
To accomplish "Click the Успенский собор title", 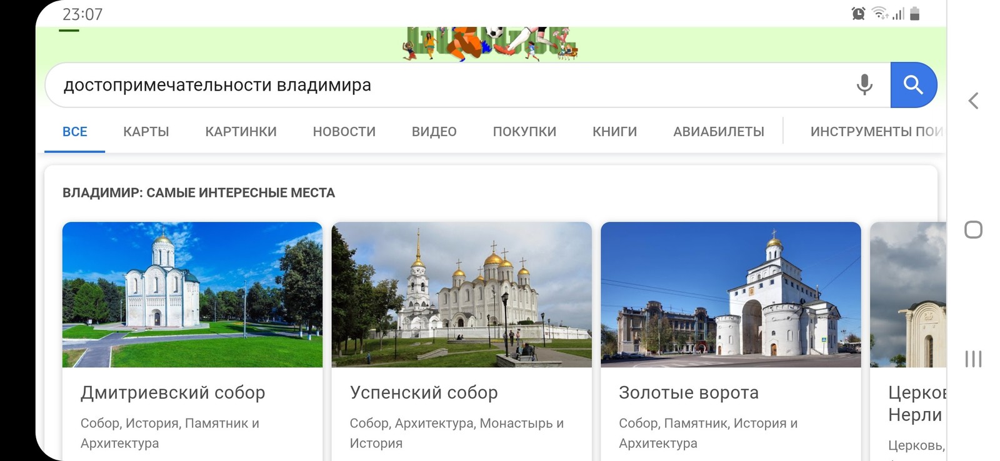I will (x=424, y=392).
